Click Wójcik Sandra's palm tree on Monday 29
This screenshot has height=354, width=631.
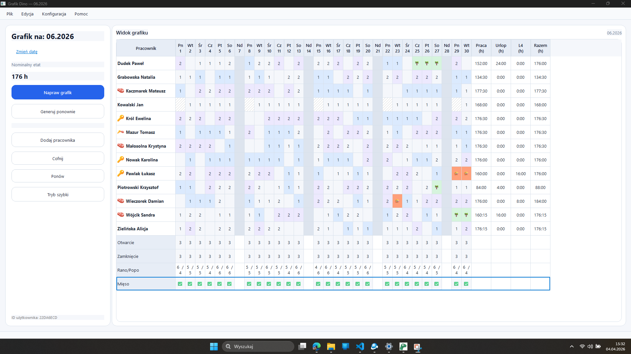[456, 215]
